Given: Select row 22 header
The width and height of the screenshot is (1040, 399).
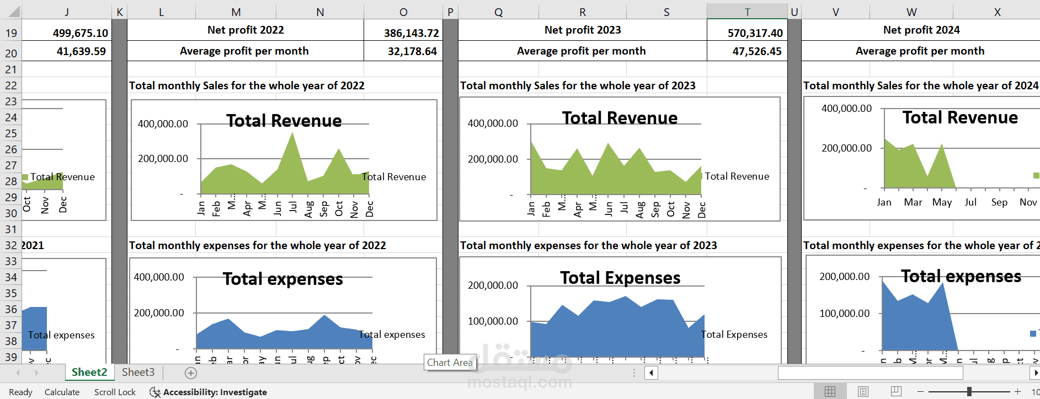Looking at the screenshot, I should (x=11, y=85).
